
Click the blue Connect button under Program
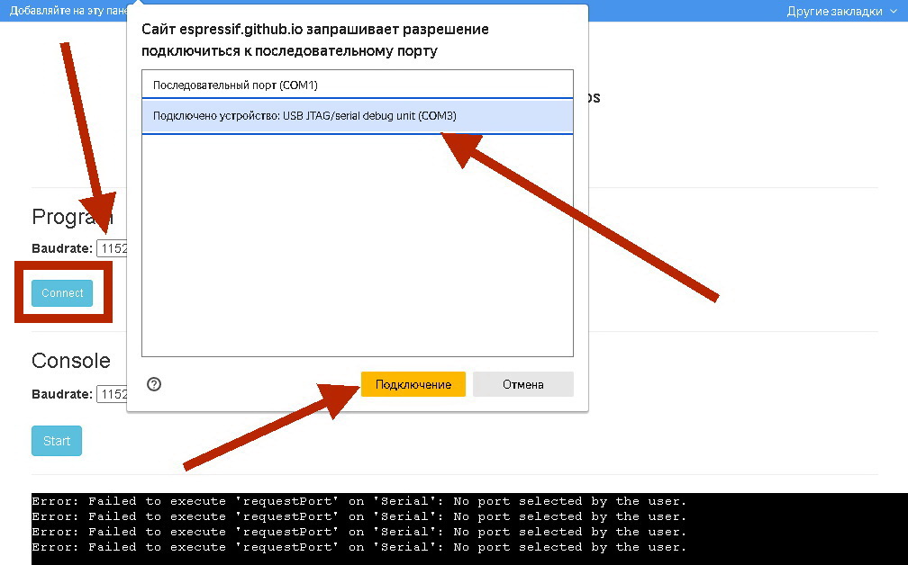tap(62, 293)
